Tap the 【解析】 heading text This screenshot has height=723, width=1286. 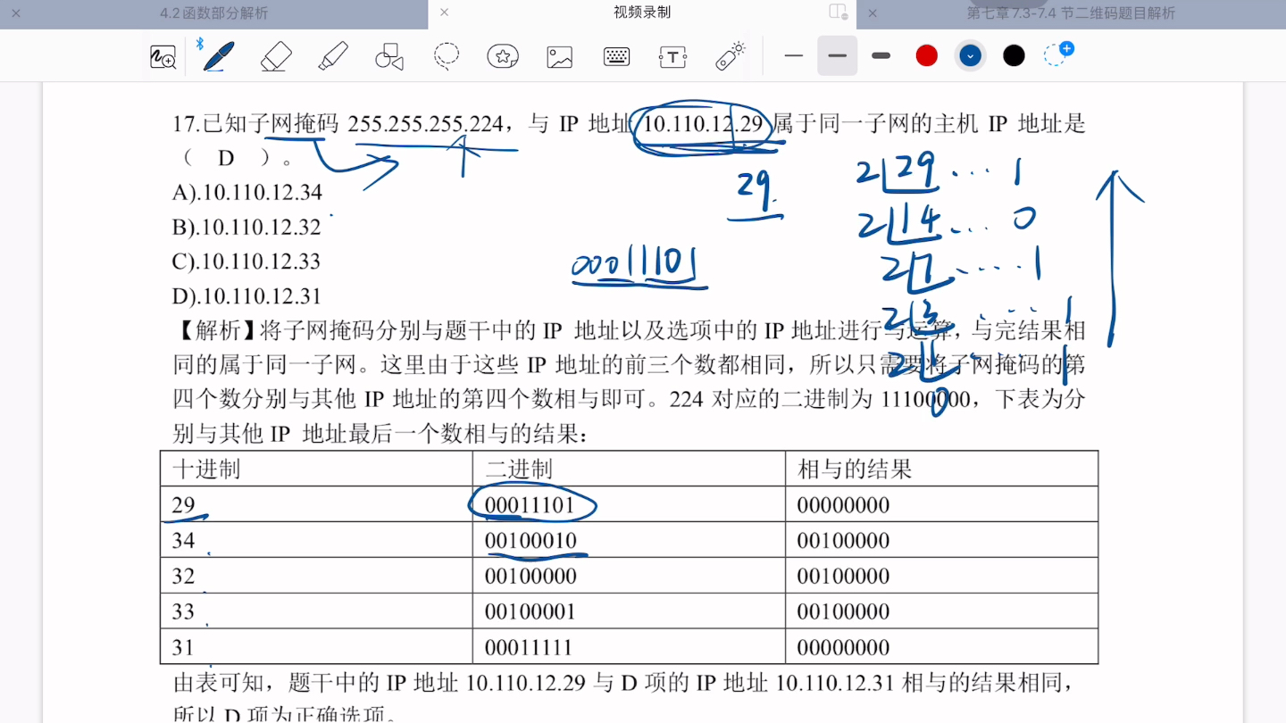tap(215, 330)
